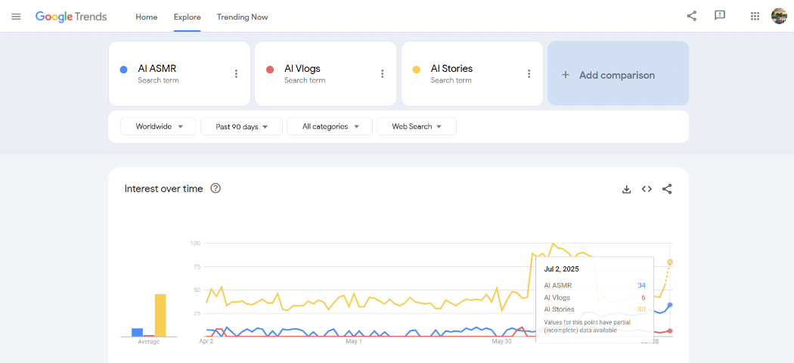Open the Trending Now tab
Screen dimensions: 794x363
243,17
